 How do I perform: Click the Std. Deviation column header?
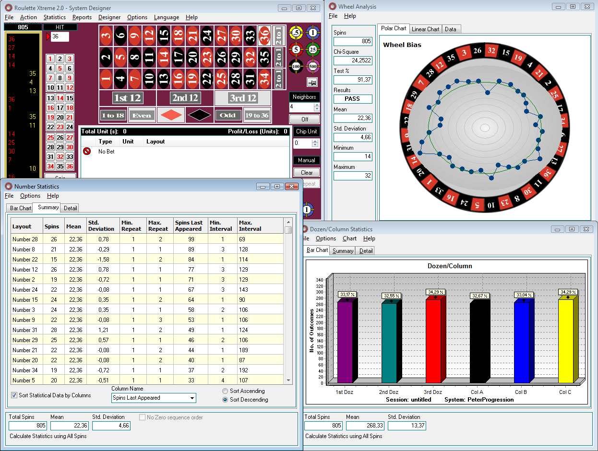pyautogui.click(x=103, y=225)
